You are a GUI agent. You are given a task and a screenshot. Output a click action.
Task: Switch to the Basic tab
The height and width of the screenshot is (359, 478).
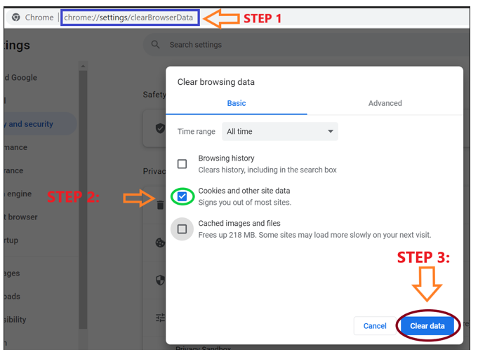pos(237,103)
